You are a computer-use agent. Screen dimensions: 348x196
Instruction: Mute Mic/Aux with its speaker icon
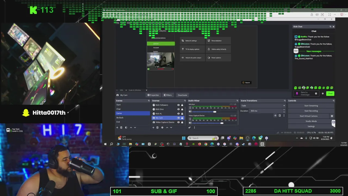[190, 112]
